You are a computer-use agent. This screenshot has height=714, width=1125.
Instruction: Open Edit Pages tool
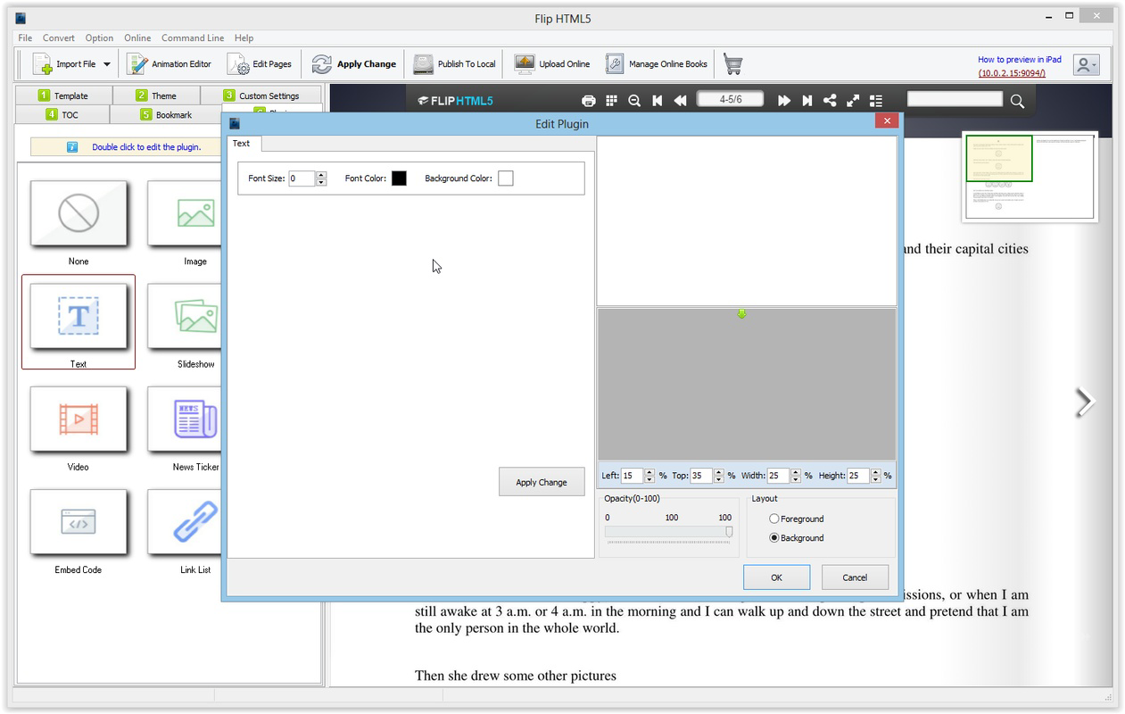coord(260,64)
